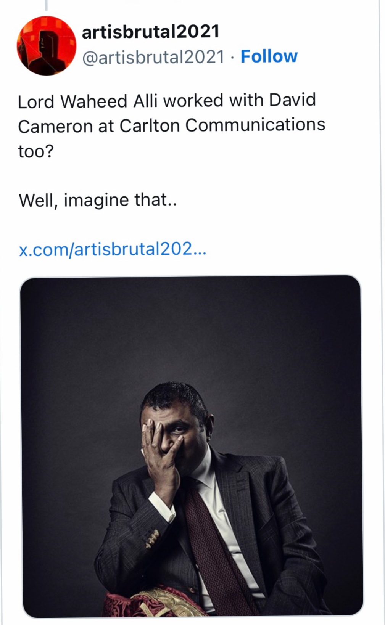Screen dimensions: 385x625
Task: Click the "worked with" words in tweet
Action: [x=213, y=101]
